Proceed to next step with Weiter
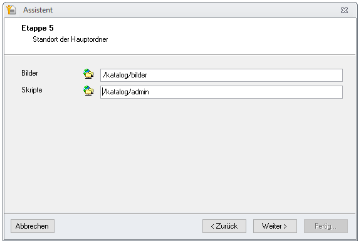This screenshot has height=243, width=361. point(275,226)
